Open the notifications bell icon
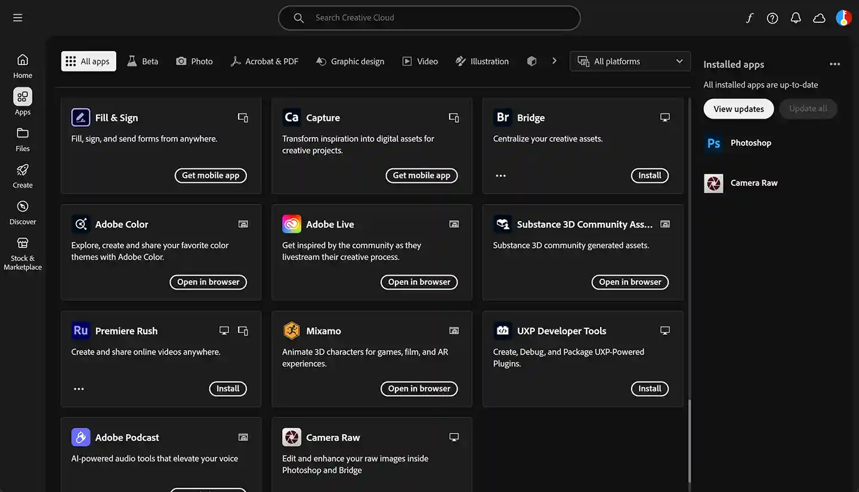 796,18
